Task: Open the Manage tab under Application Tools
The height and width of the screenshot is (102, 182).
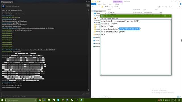Action: [x=117, y=4]
